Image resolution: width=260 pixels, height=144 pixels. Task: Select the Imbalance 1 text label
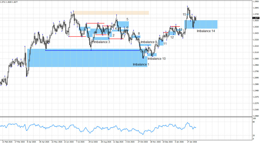coord(141,64)
